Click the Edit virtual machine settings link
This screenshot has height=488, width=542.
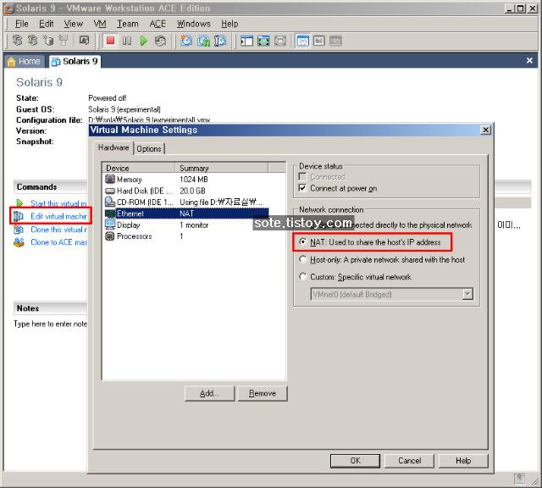click(58, 216)
